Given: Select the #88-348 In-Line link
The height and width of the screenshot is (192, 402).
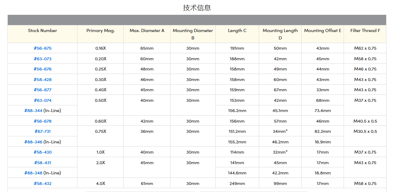Looking at the screenshot, I should (x=34, y=173).
